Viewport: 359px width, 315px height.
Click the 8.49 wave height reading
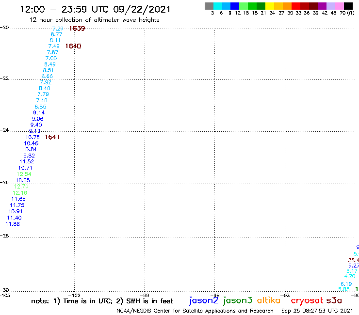[x=50, y=64]
